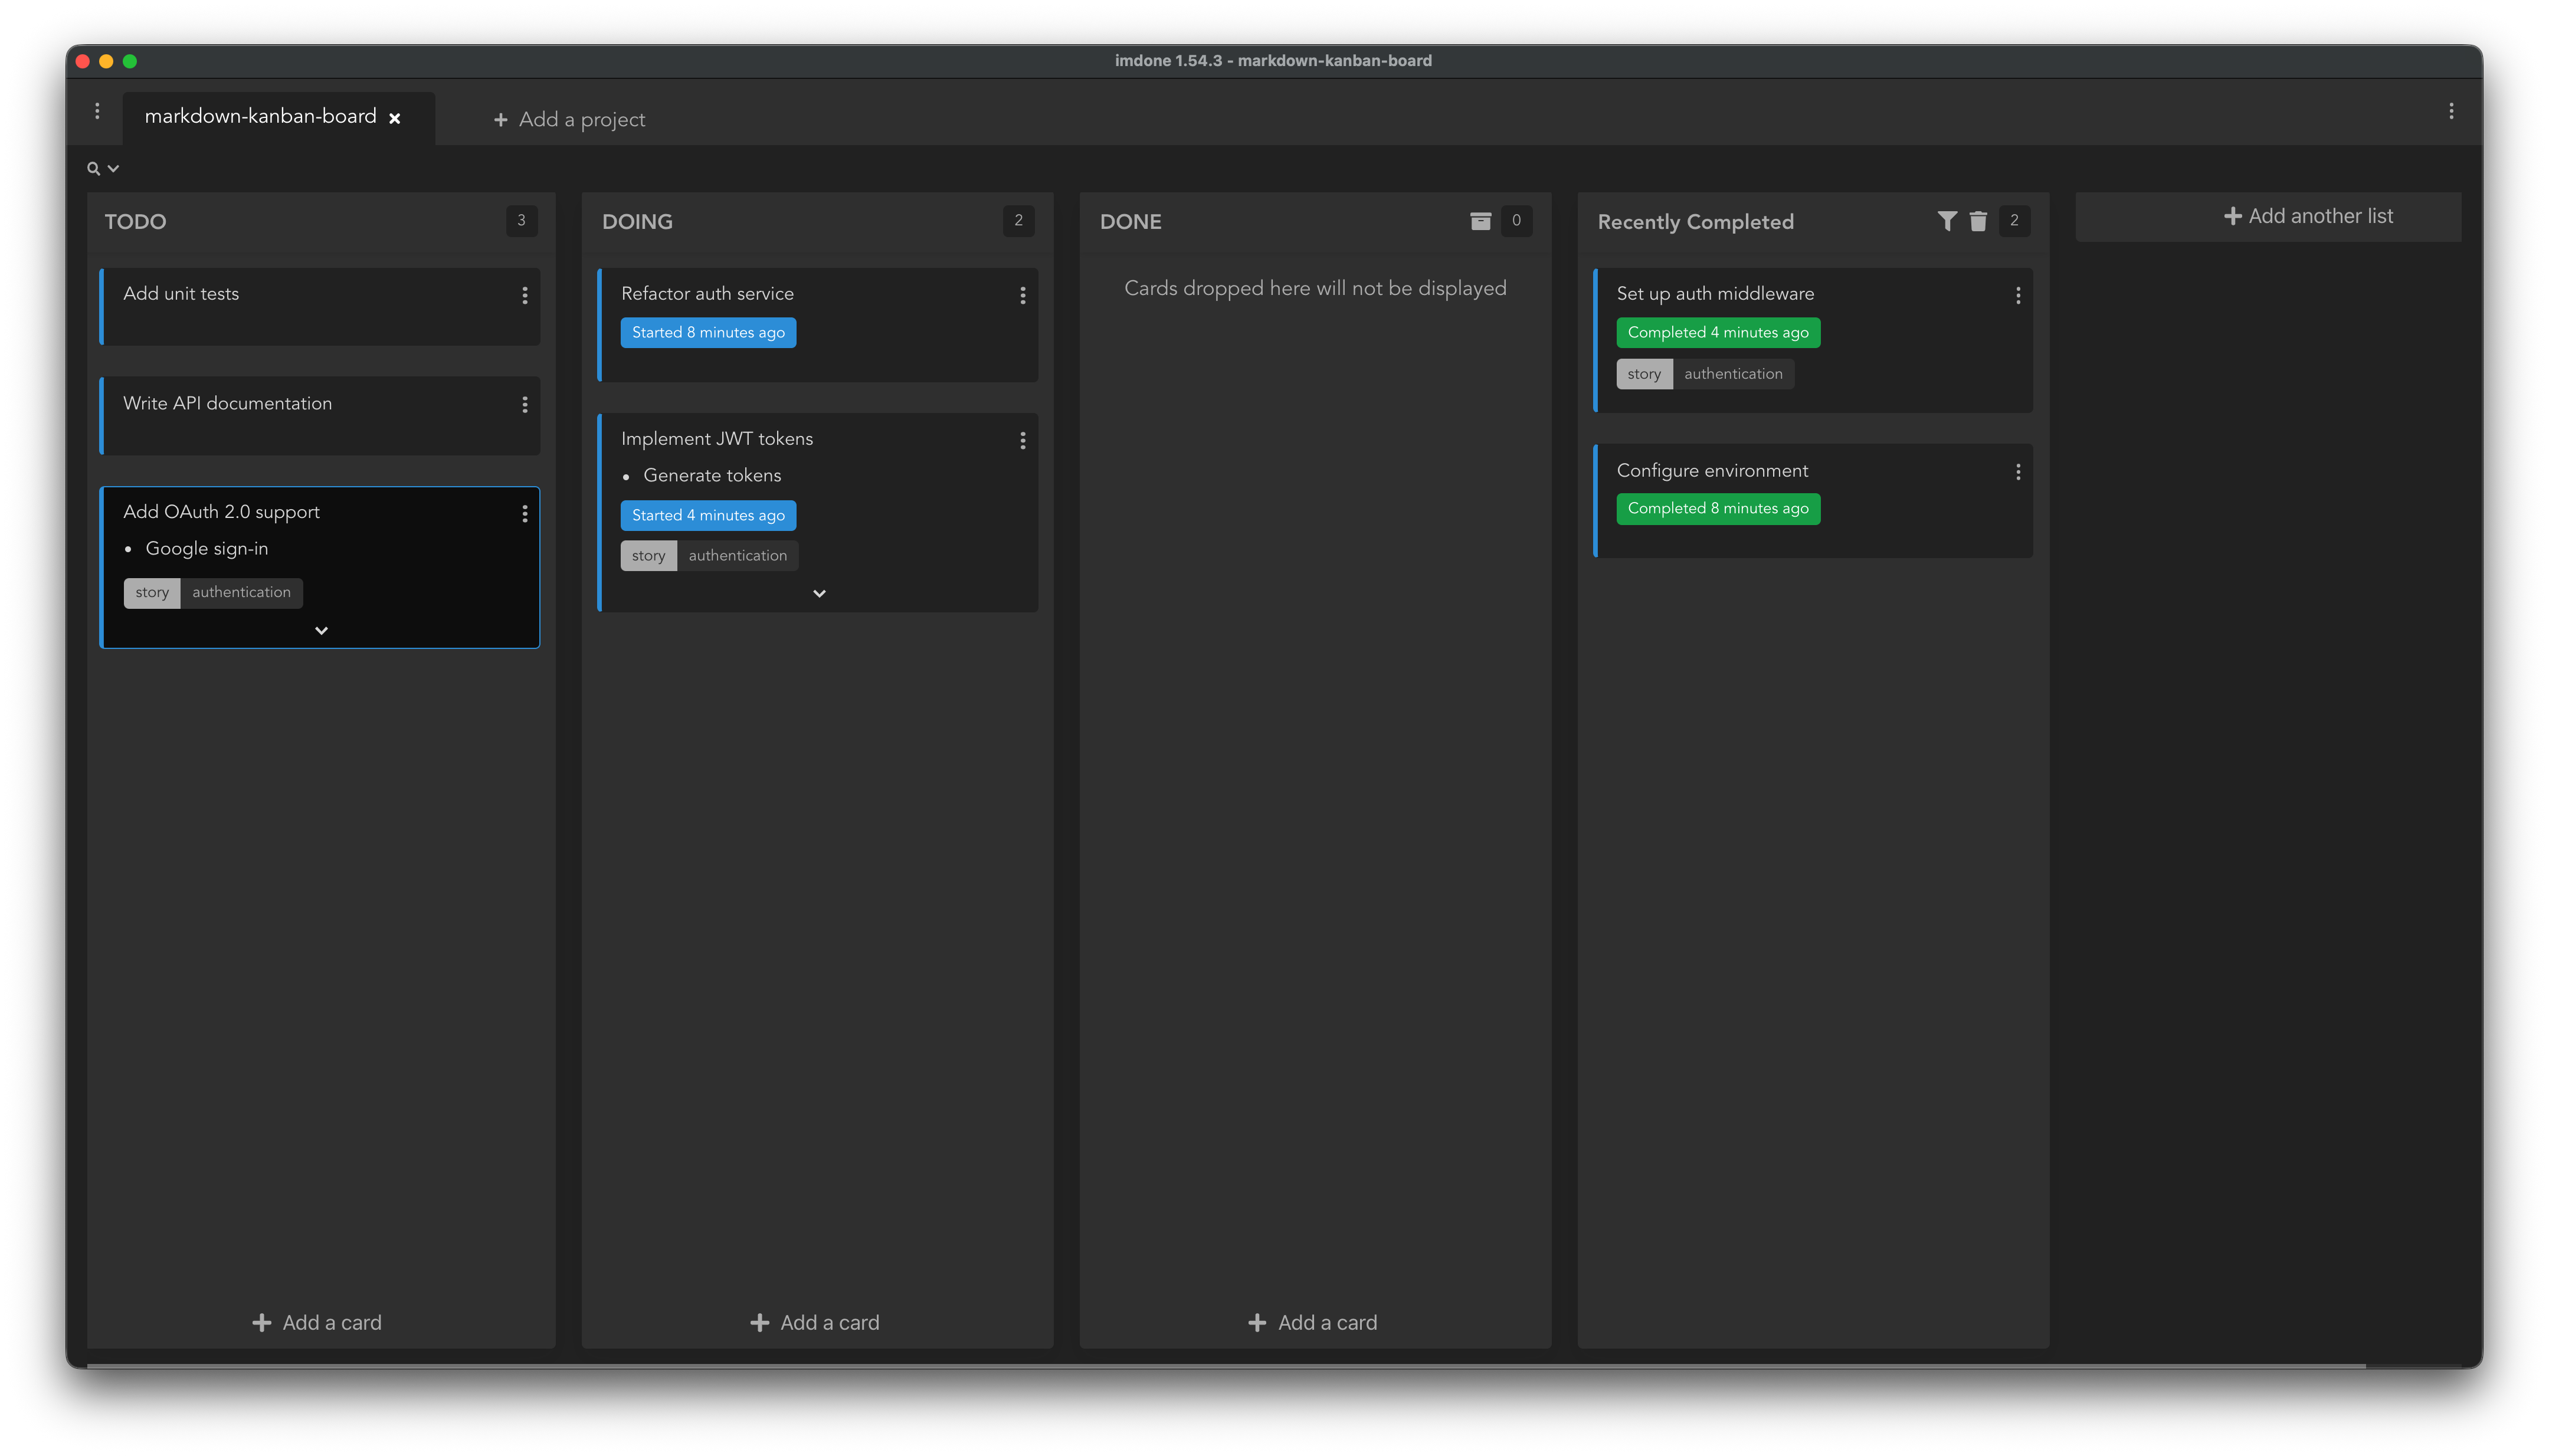This screenshot has height=1456, width=2549.
Task: Click the trash icon on Recently Completed list
Action: (1977, 221)
